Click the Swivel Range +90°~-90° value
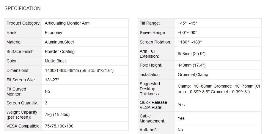Viewport: 275px width, 134px height. point(187,33)
